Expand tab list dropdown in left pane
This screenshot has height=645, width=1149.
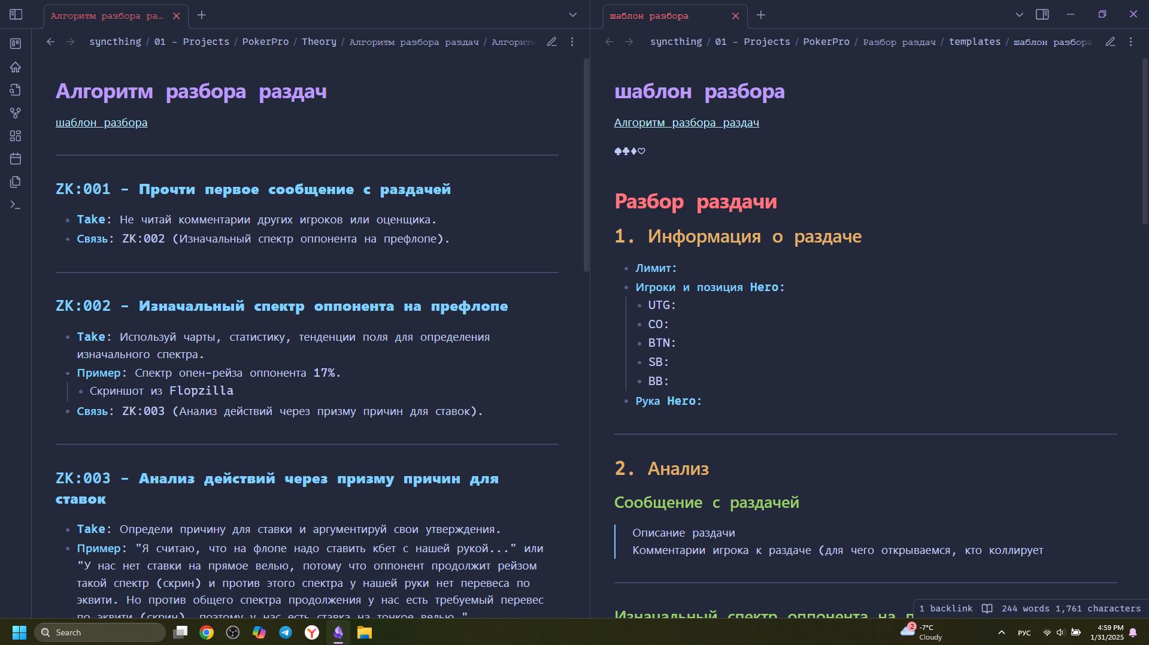coord(572,15)
